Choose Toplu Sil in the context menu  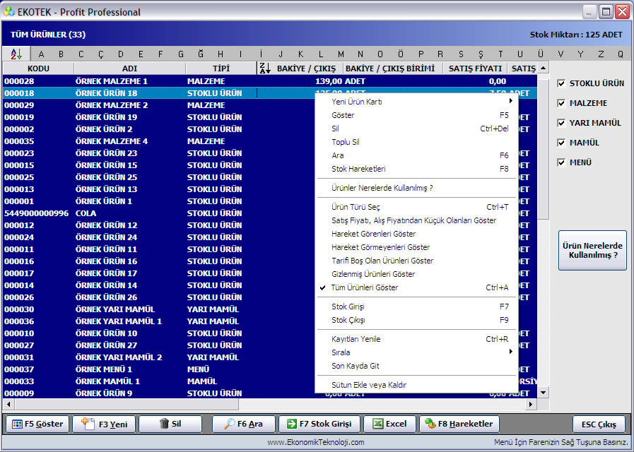tap(416, 142)
